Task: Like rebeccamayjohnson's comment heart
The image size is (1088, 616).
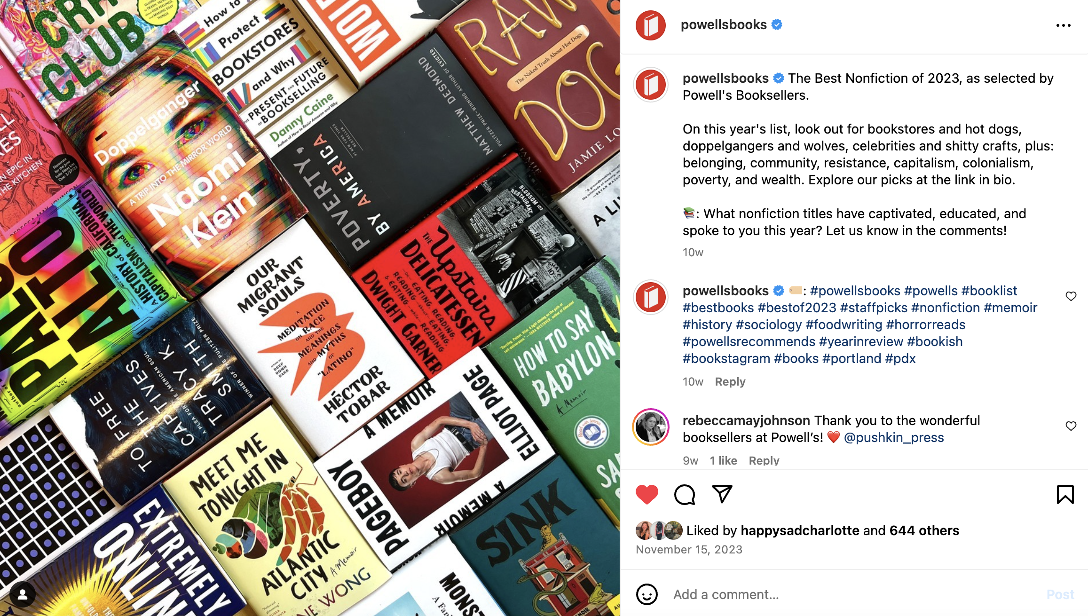Action: coord(1071,426)
